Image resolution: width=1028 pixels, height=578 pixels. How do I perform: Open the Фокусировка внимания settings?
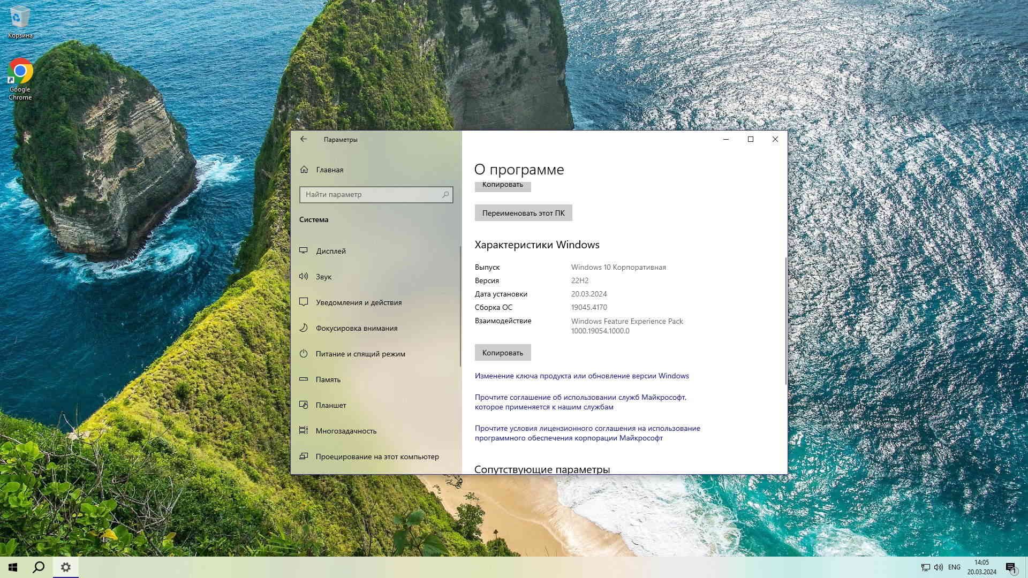(356, 328)
